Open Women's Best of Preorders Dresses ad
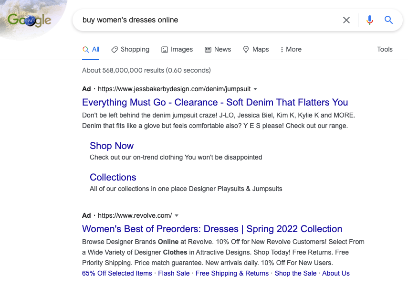 (x=212, y=229)
